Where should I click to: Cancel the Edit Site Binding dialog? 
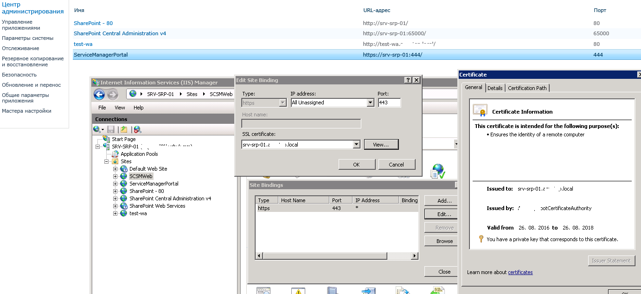pyautogui.click(x=397, y=165)
